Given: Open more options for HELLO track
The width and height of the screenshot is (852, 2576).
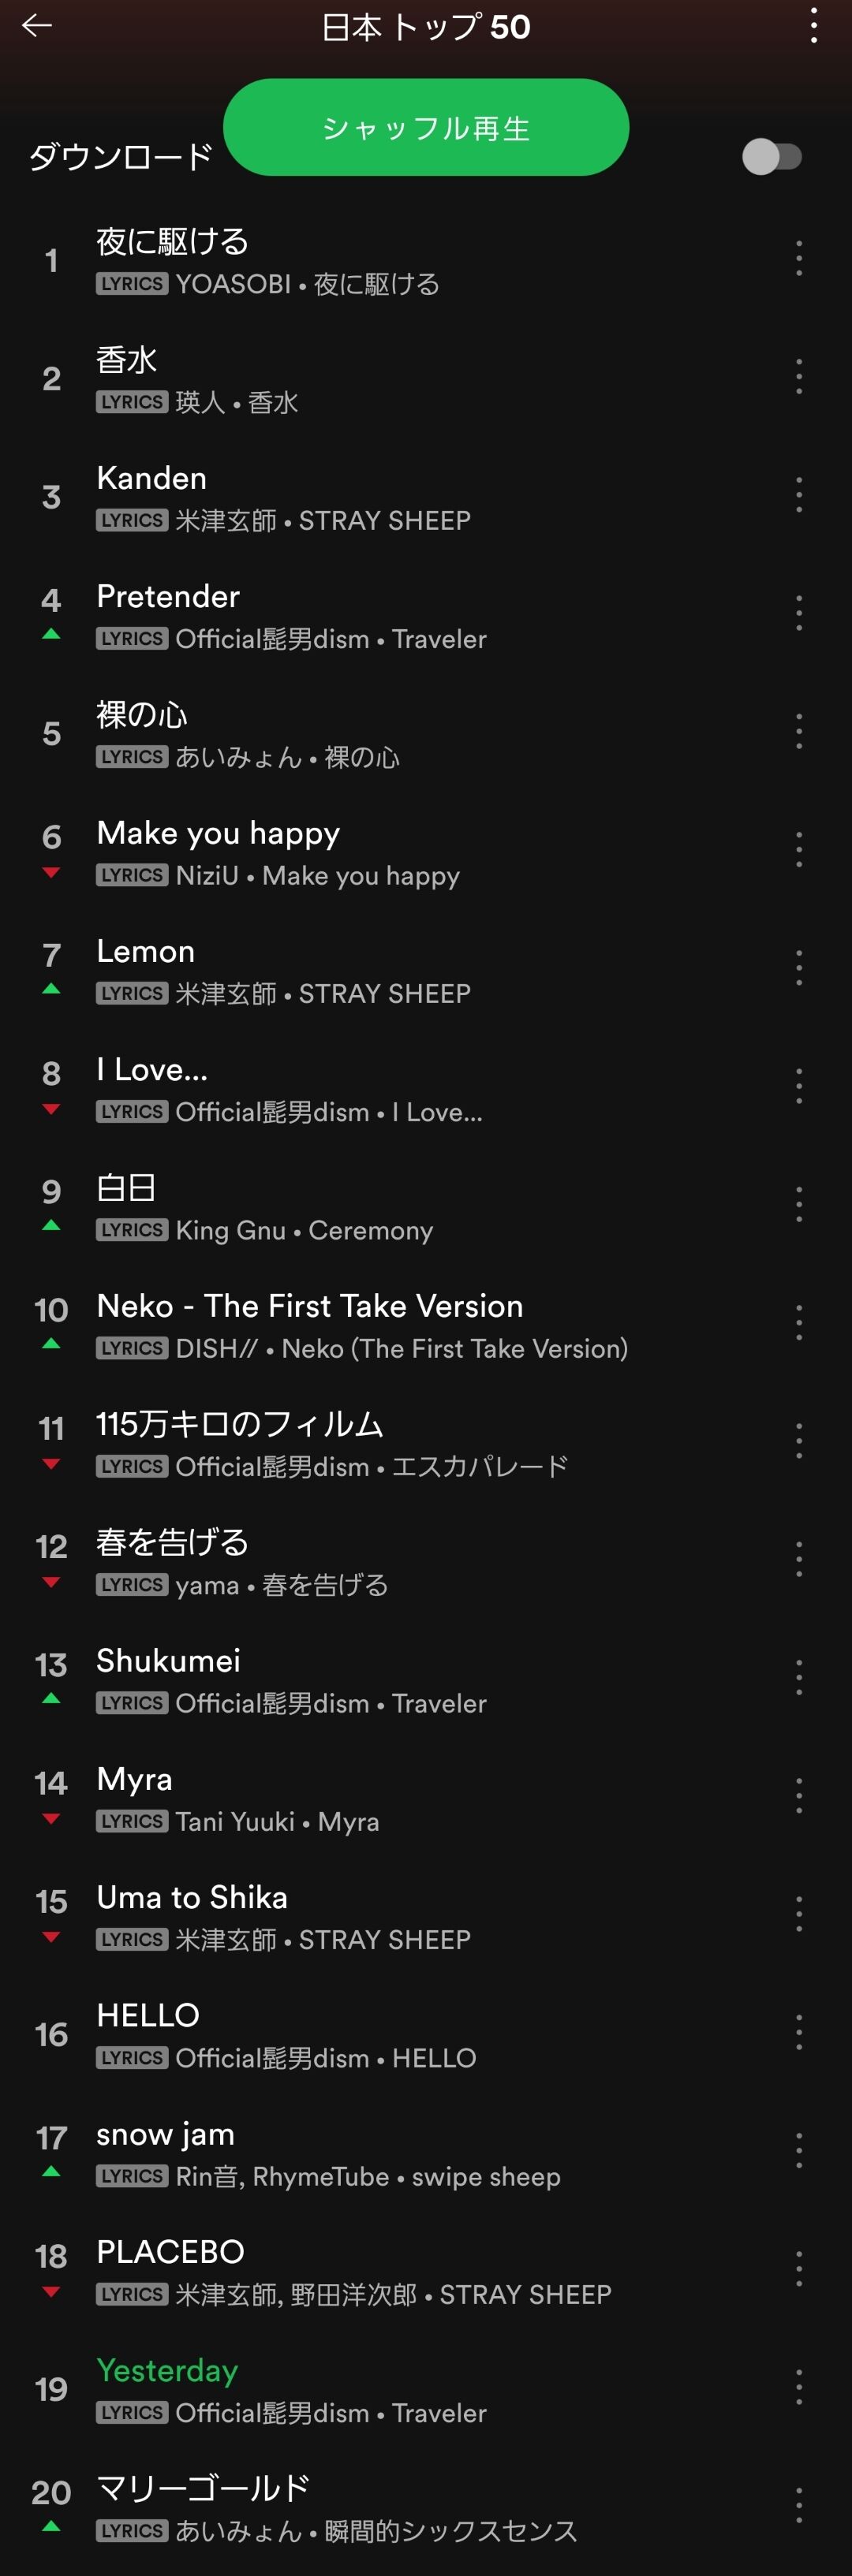Looking at the screenshot, I should point(798,2033).
